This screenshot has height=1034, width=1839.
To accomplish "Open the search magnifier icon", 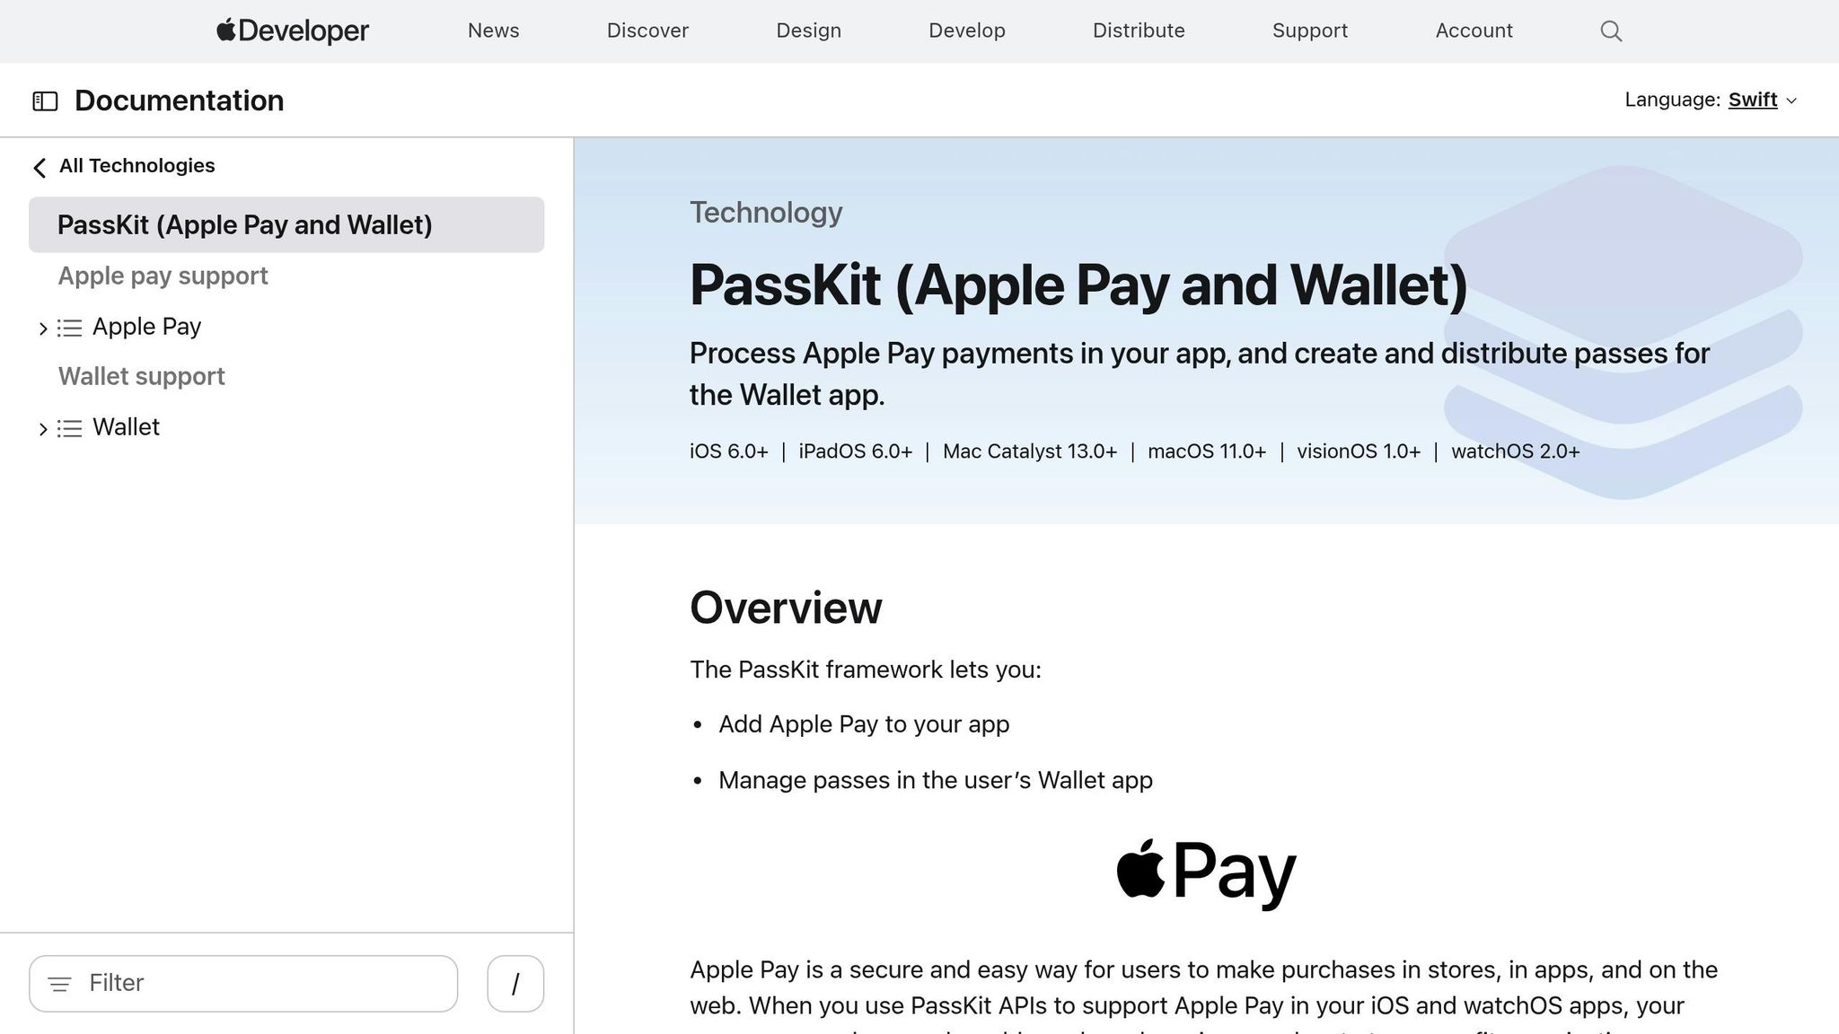I will [1611, 31].
